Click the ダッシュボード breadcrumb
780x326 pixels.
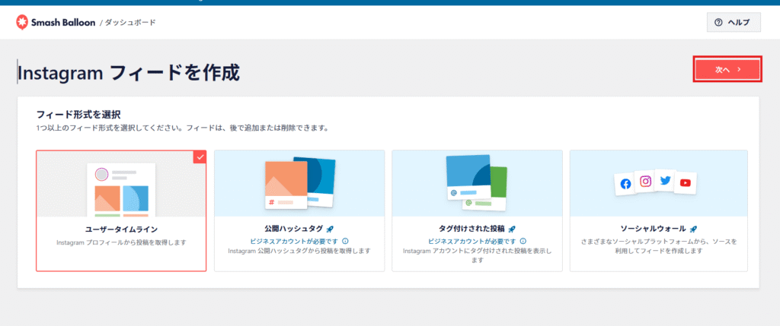pos(129,23)
